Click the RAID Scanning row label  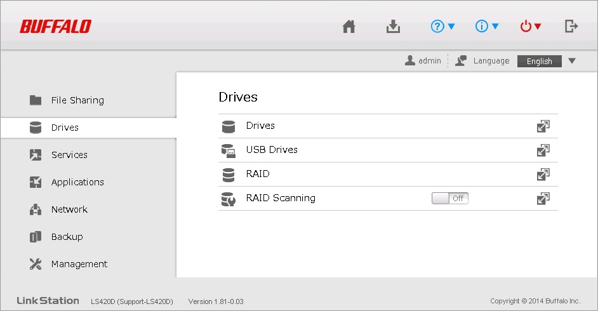pyautogui.click(x=281, y=198)
